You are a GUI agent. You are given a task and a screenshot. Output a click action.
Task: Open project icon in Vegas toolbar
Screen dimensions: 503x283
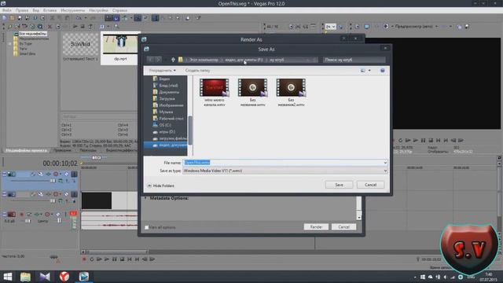[12, 18]
